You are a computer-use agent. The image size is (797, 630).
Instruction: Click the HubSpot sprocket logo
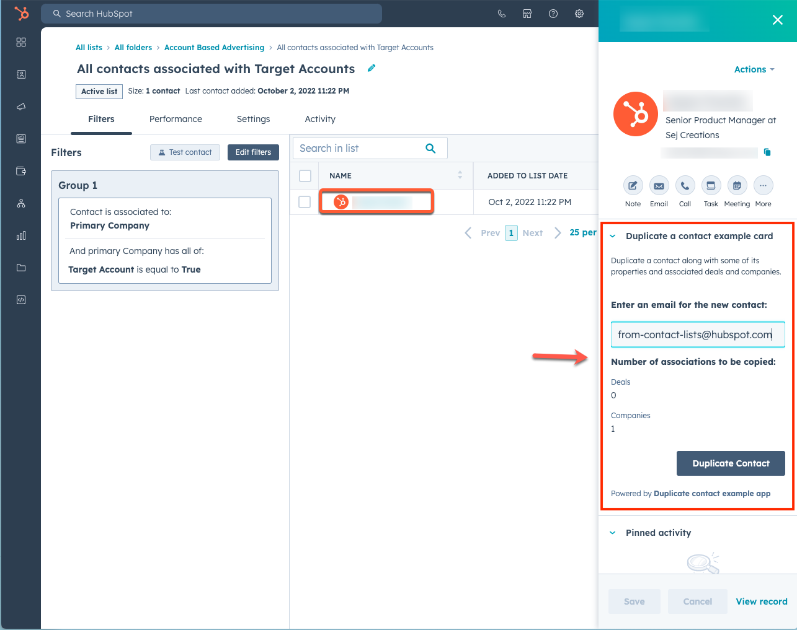point(22,13)
